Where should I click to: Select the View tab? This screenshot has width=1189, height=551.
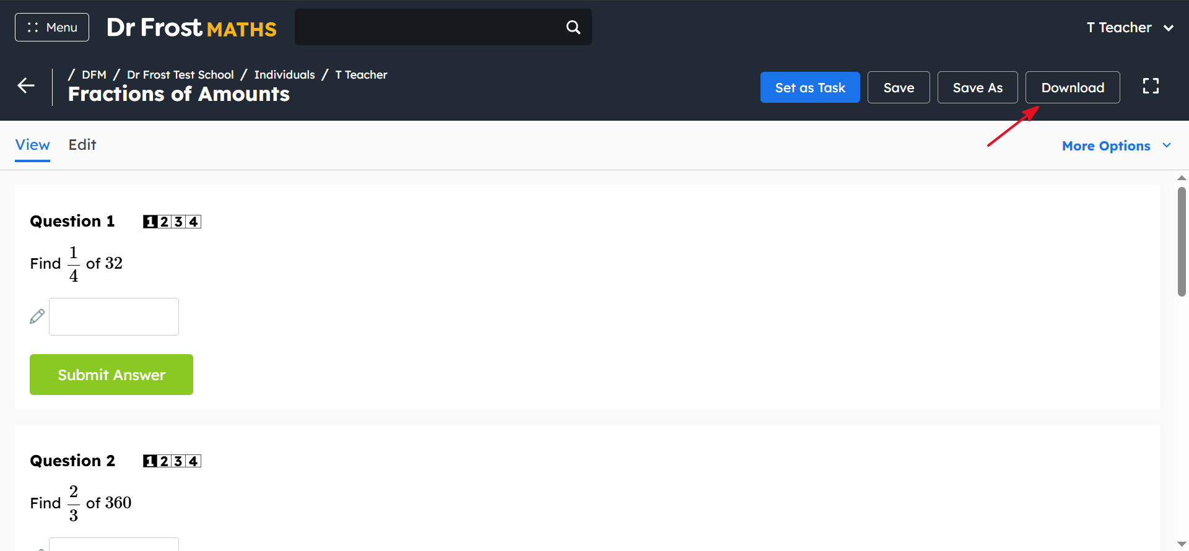[x=33, y=145]
